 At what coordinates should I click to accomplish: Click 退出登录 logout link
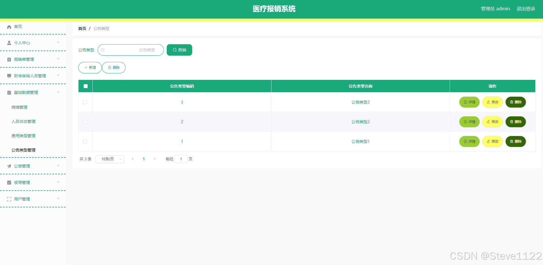point(526,9)
